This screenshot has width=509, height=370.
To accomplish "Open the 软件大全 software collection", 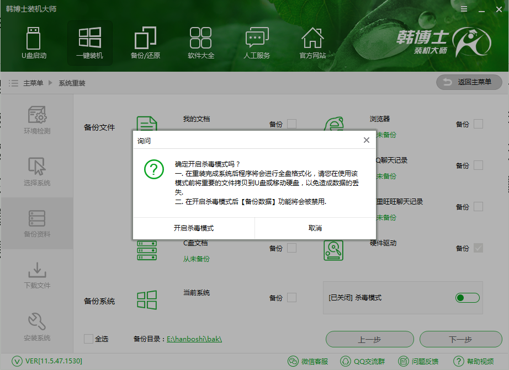I will pyautogui.click(x=201, y=43).
